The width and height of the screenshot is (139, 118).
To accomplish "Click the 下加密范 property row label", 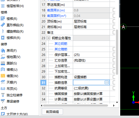I will [x=62, y=72].
